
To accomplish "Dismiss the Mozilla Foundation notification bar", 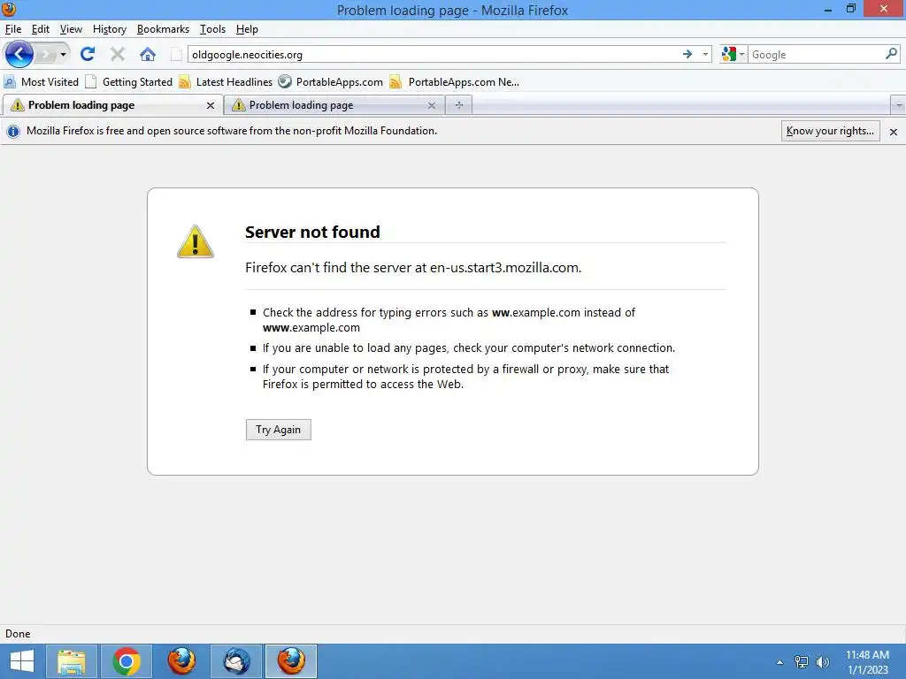I will [894, 132].
